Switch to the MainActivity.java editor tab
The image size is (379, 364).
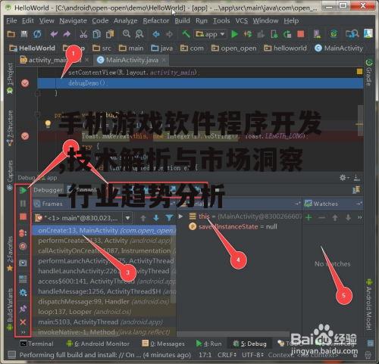131,60
